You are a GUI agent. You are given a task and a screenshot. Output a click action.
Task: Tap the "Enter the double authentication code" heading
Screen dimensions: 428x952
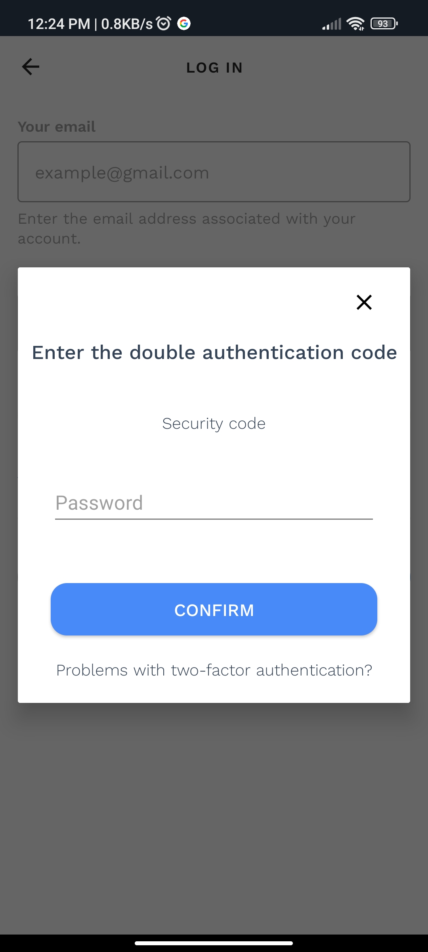[x=214, y=353]
